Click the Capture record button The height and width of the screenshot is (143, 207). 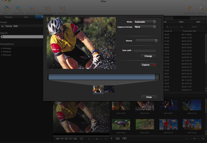[x=148, y=65]
